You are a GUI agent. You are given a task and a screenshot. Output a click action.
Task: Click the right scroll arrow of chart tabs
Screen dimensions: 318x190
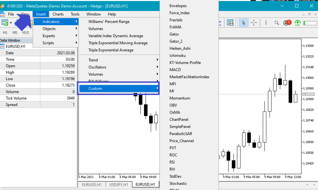click(x=313, y=185)
